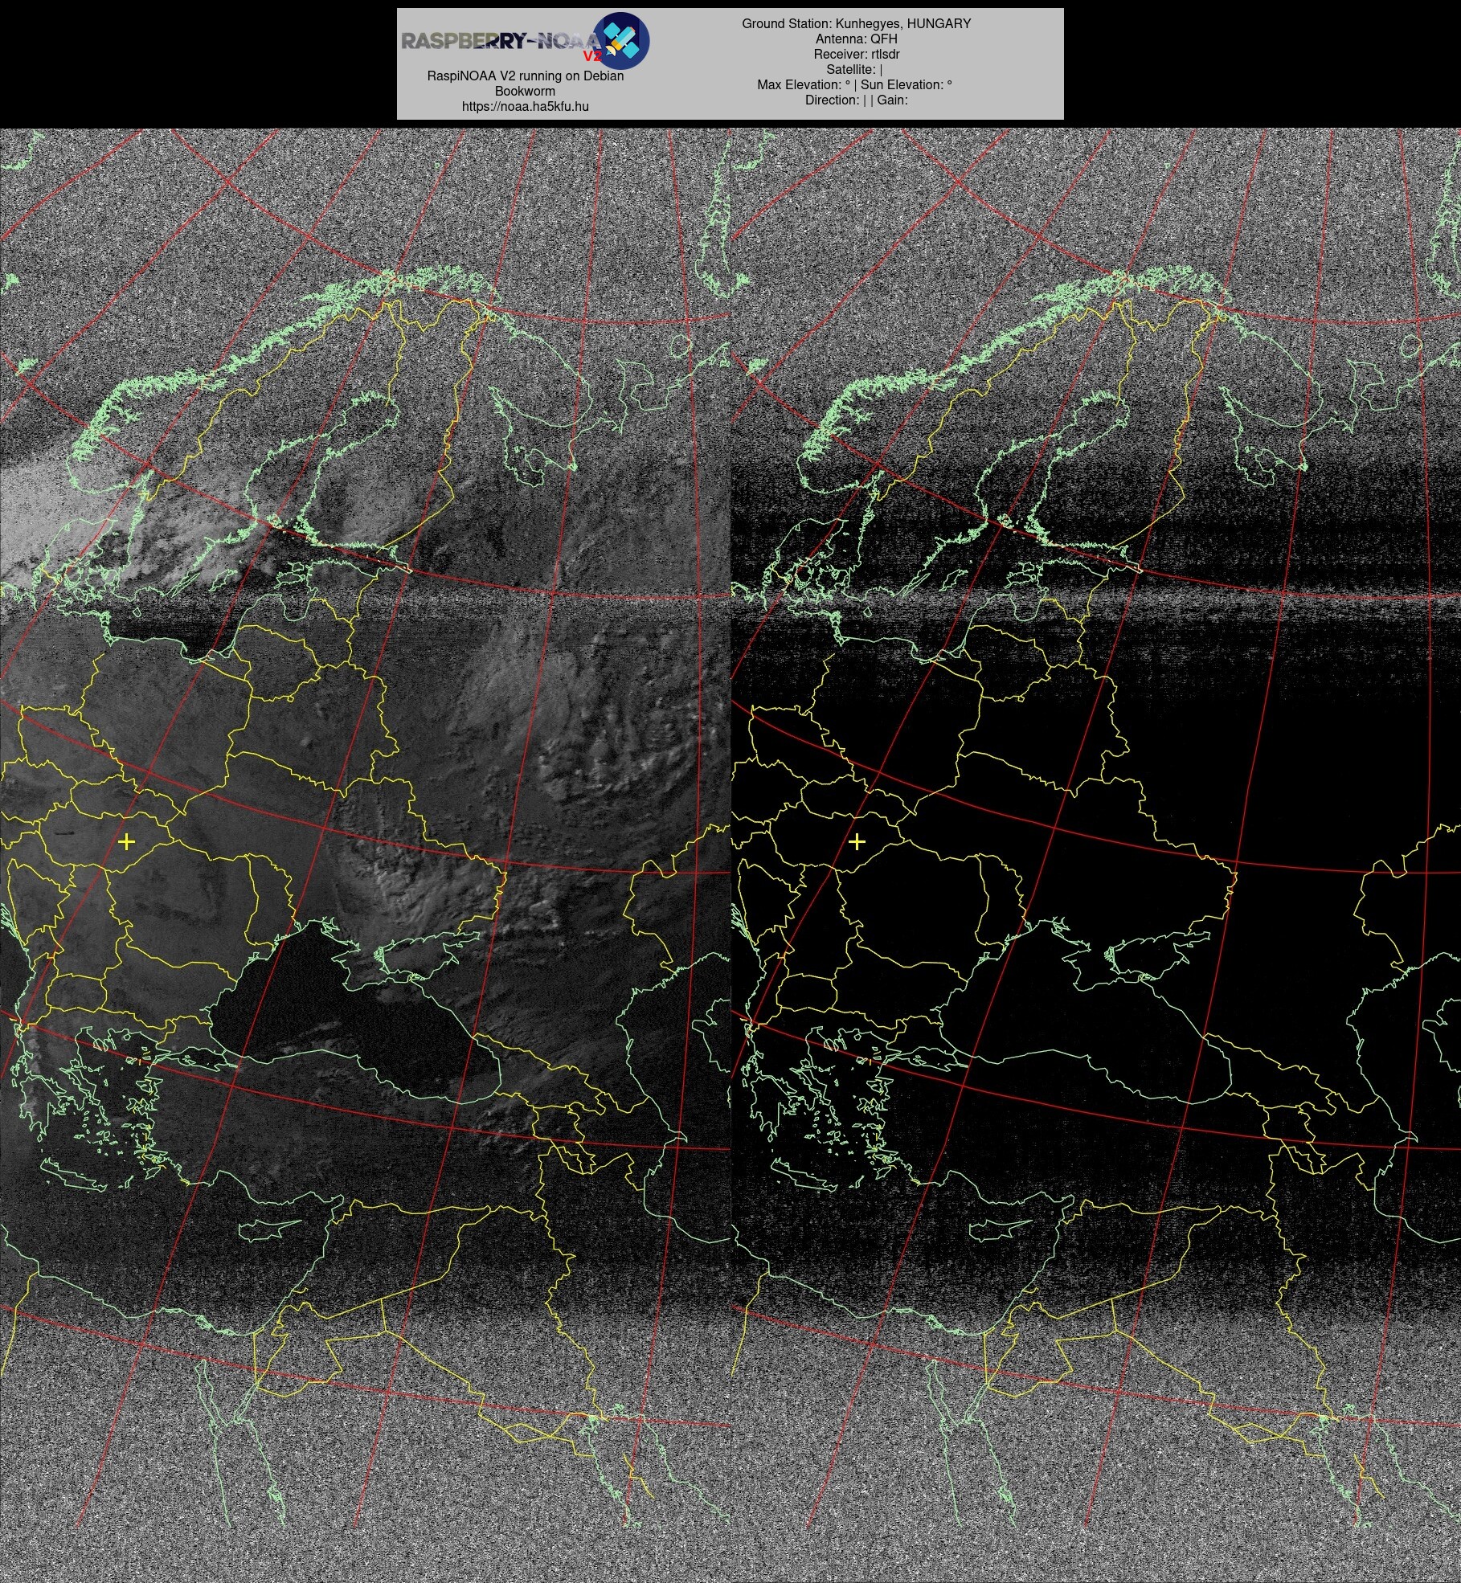Click yellow station crosshair in left image
This screenshot has height=1583, width=1461.
pos(126,841)
